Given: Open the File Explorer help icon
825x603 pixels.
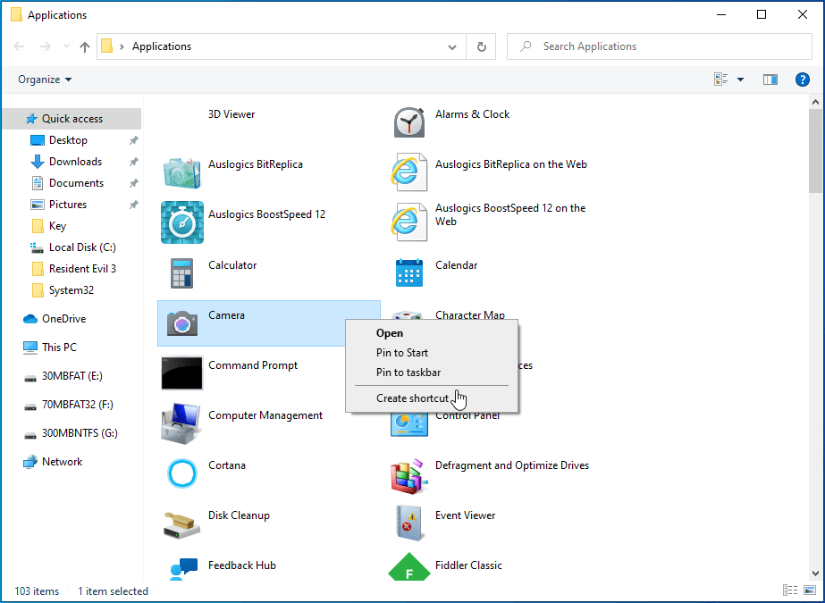Looking at the screenshot, I should pyautogui.click(x=802, y=80).
